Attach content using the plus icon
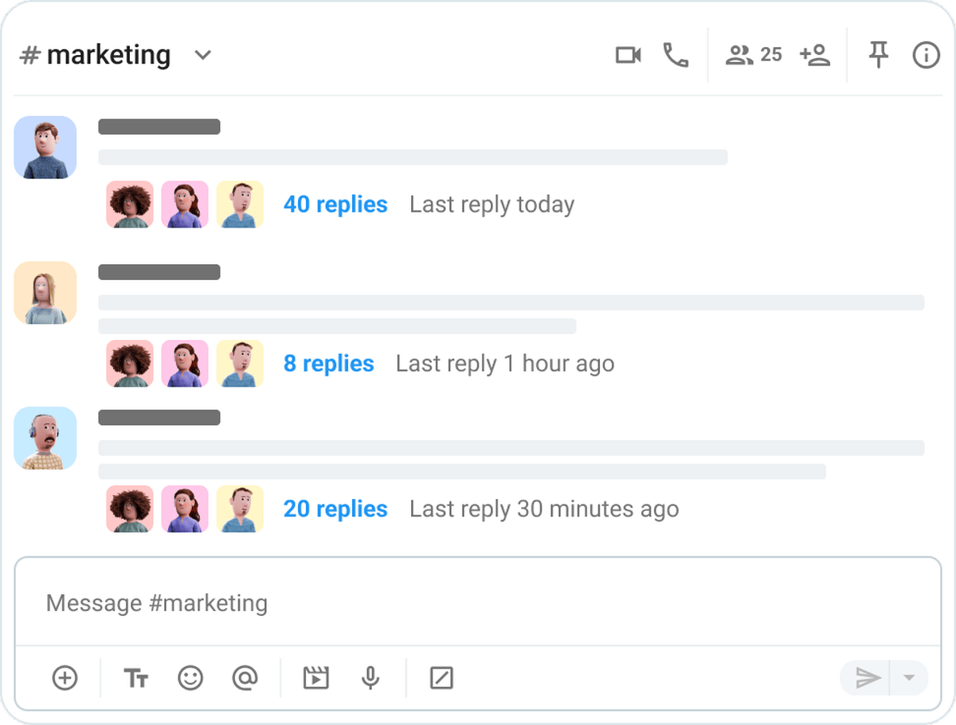Viewport: 956px width, 725px height. click(65, 678)
